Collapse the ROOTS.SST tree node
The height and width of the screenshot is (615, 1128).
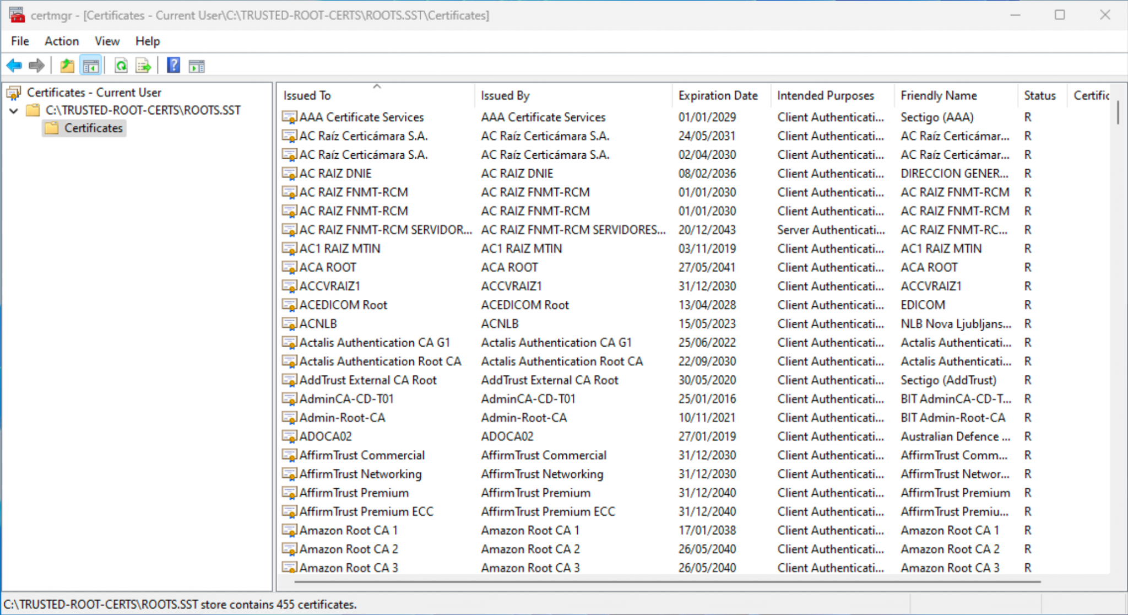coord(14,110)
